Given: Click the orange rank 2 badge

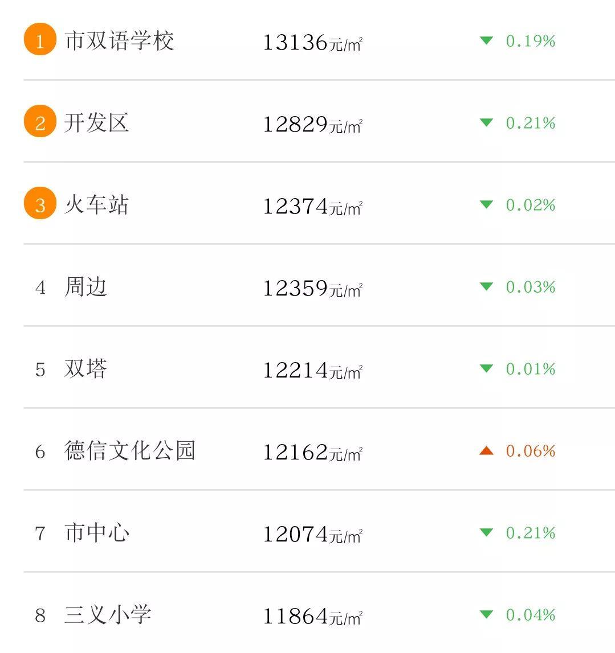Looking at the screenshot, I should [40, 121].
